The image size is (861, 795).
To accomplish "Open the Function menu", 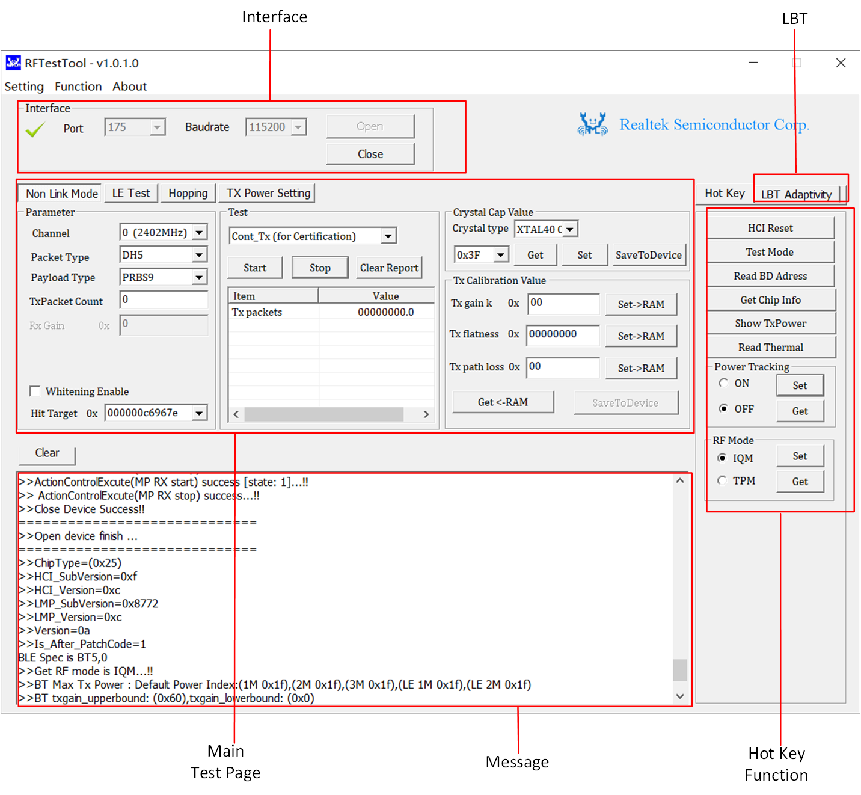I will tap(78, 87).
